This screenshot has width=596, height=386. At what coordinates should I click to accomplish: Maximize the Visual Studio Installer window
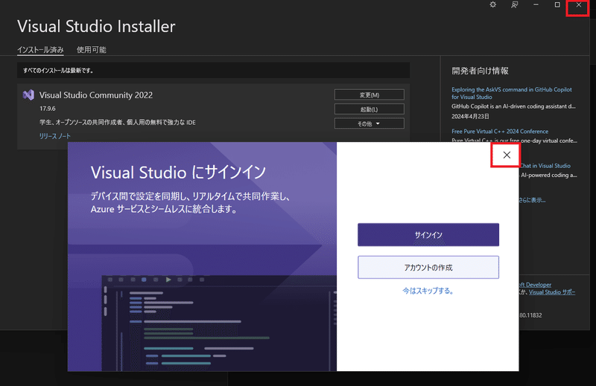click(557, 4)
